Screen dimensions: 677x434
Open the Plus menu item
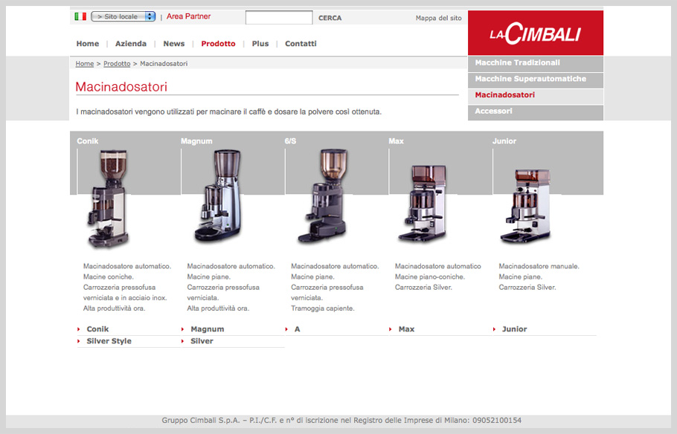point(260,44)
